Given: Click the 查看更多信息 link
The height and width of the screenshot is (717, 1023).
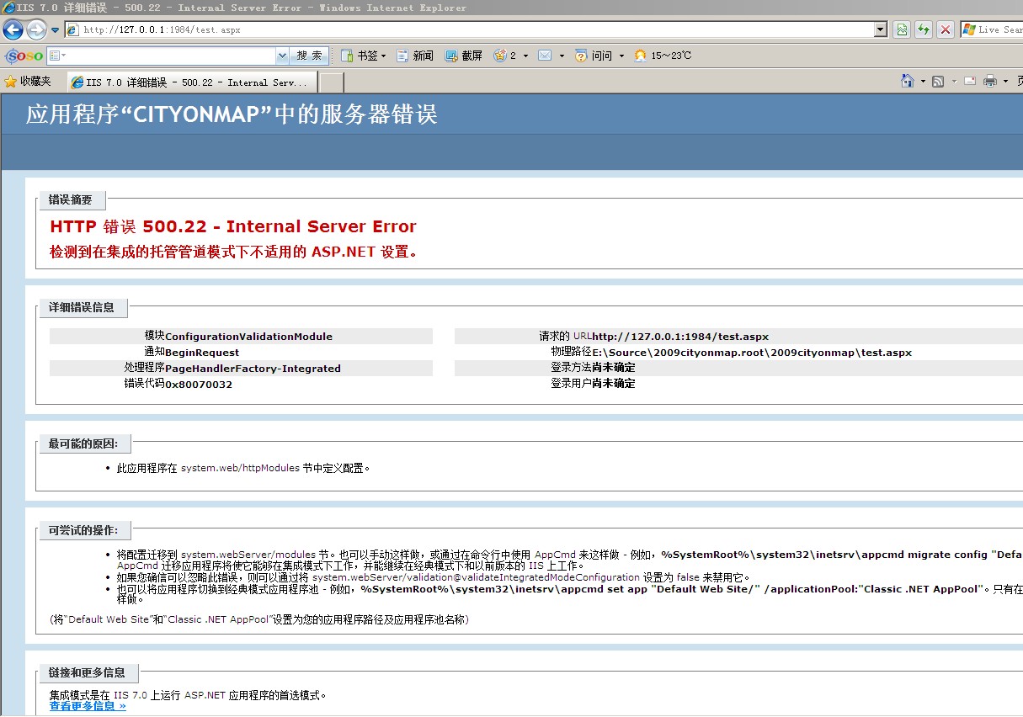Looking at the screenshot, I should [x=88, y=706].
